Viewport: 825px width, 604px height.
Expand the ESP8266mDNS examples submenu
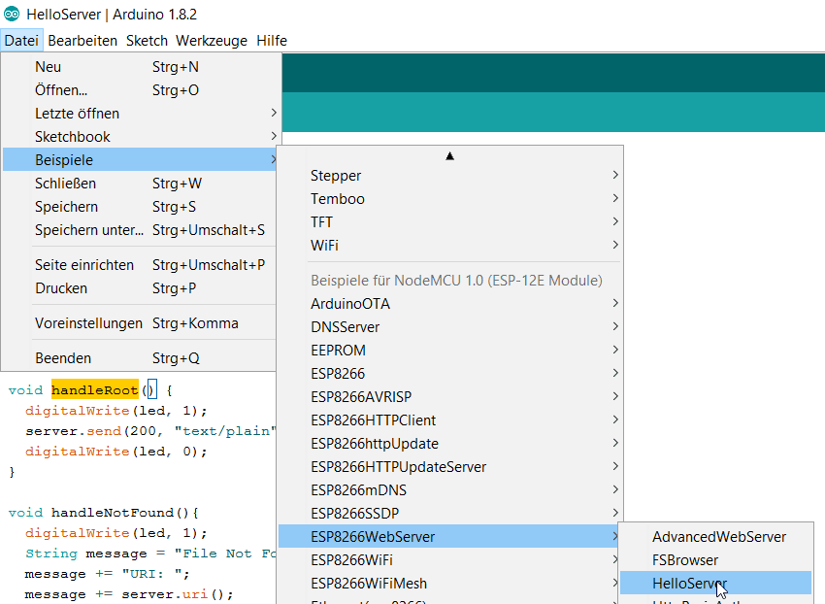tap(359, 490)
